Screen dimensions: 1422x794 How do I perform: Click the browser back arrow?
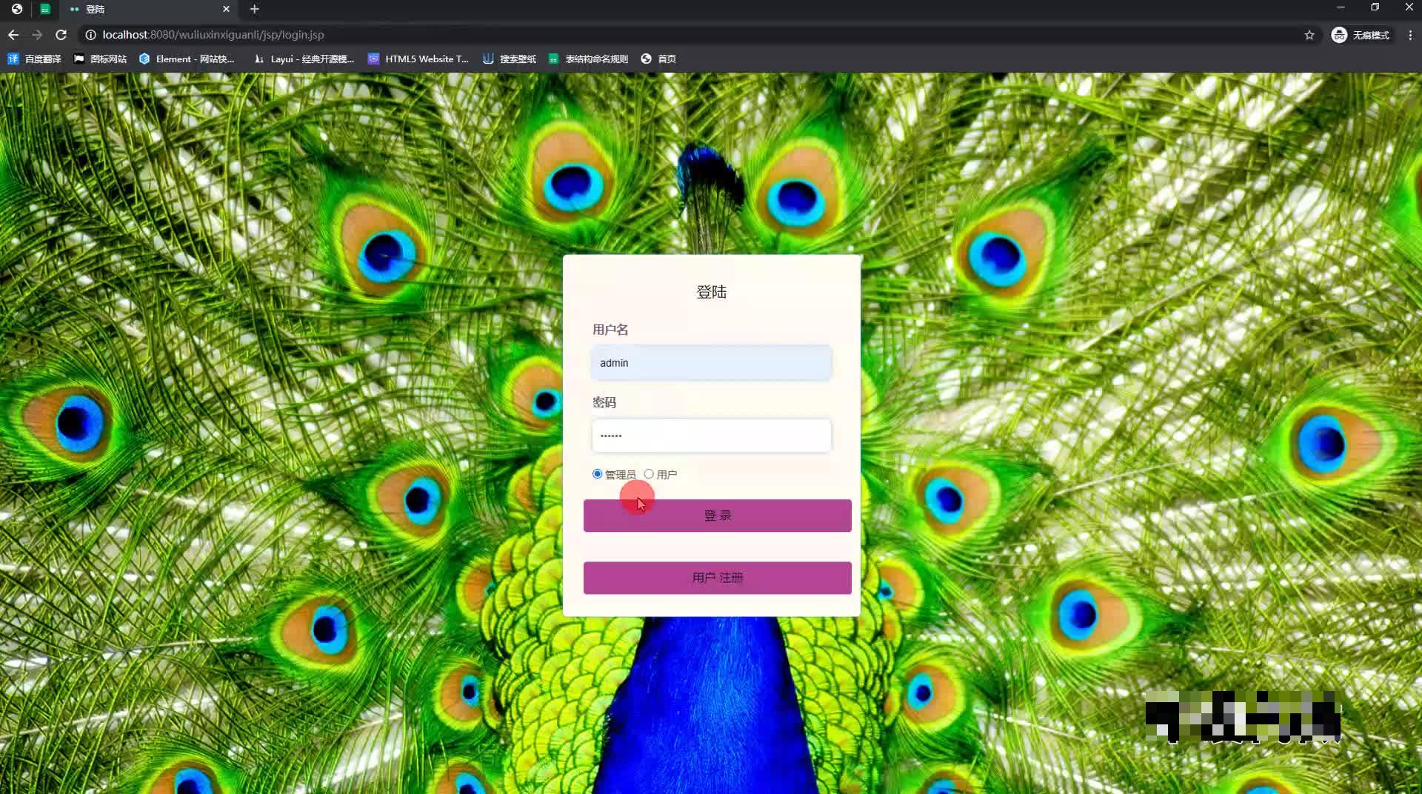pyautogui.click(x=13, y=35)
